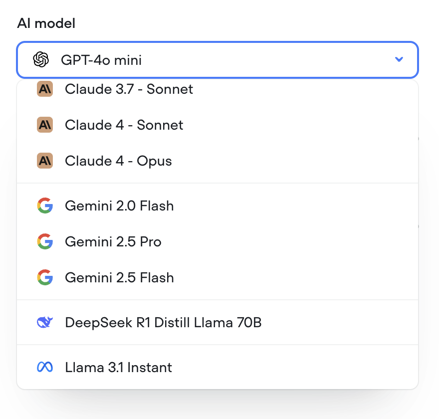Click the OpenAI logo next to GPT-4o mini

pyautogui.click(x=41, y=59)
